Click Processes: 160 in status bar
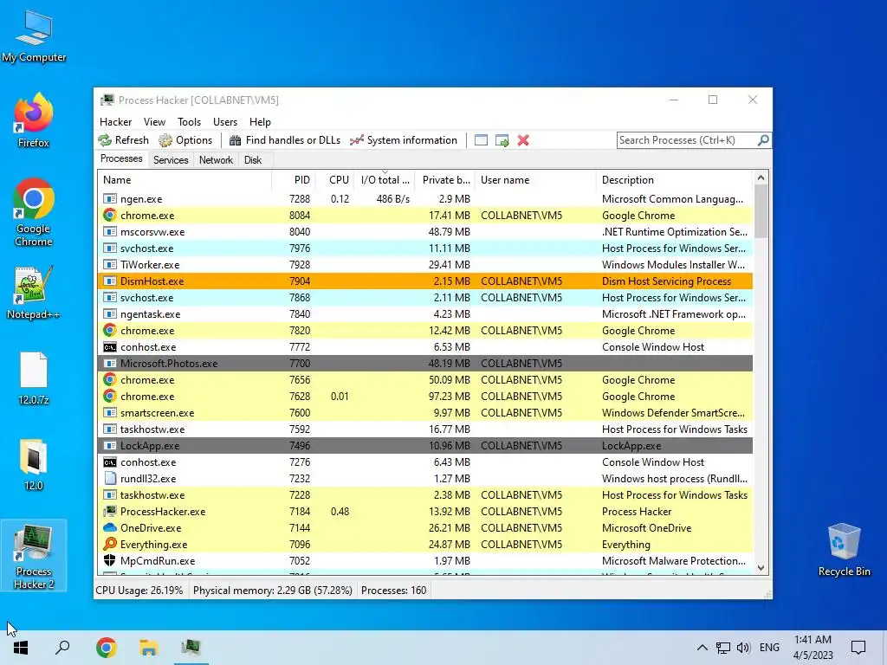The width and height of the screenshot is (887, 665). 394,591
